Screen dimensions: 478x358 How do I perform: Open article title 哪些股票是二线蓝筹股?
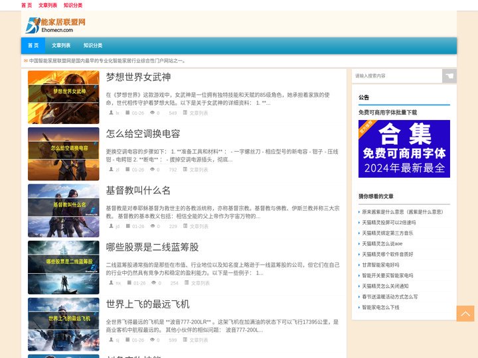click(x=152, y=247)
